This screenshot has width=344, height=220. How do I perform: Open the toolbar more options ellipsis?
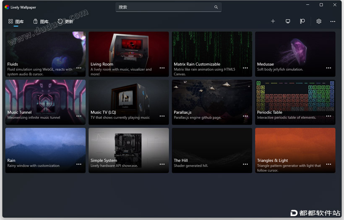pos(333,21)
